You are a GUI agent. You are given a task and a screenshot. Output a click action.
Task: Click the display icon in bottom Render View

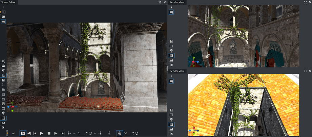click(171, 81)
